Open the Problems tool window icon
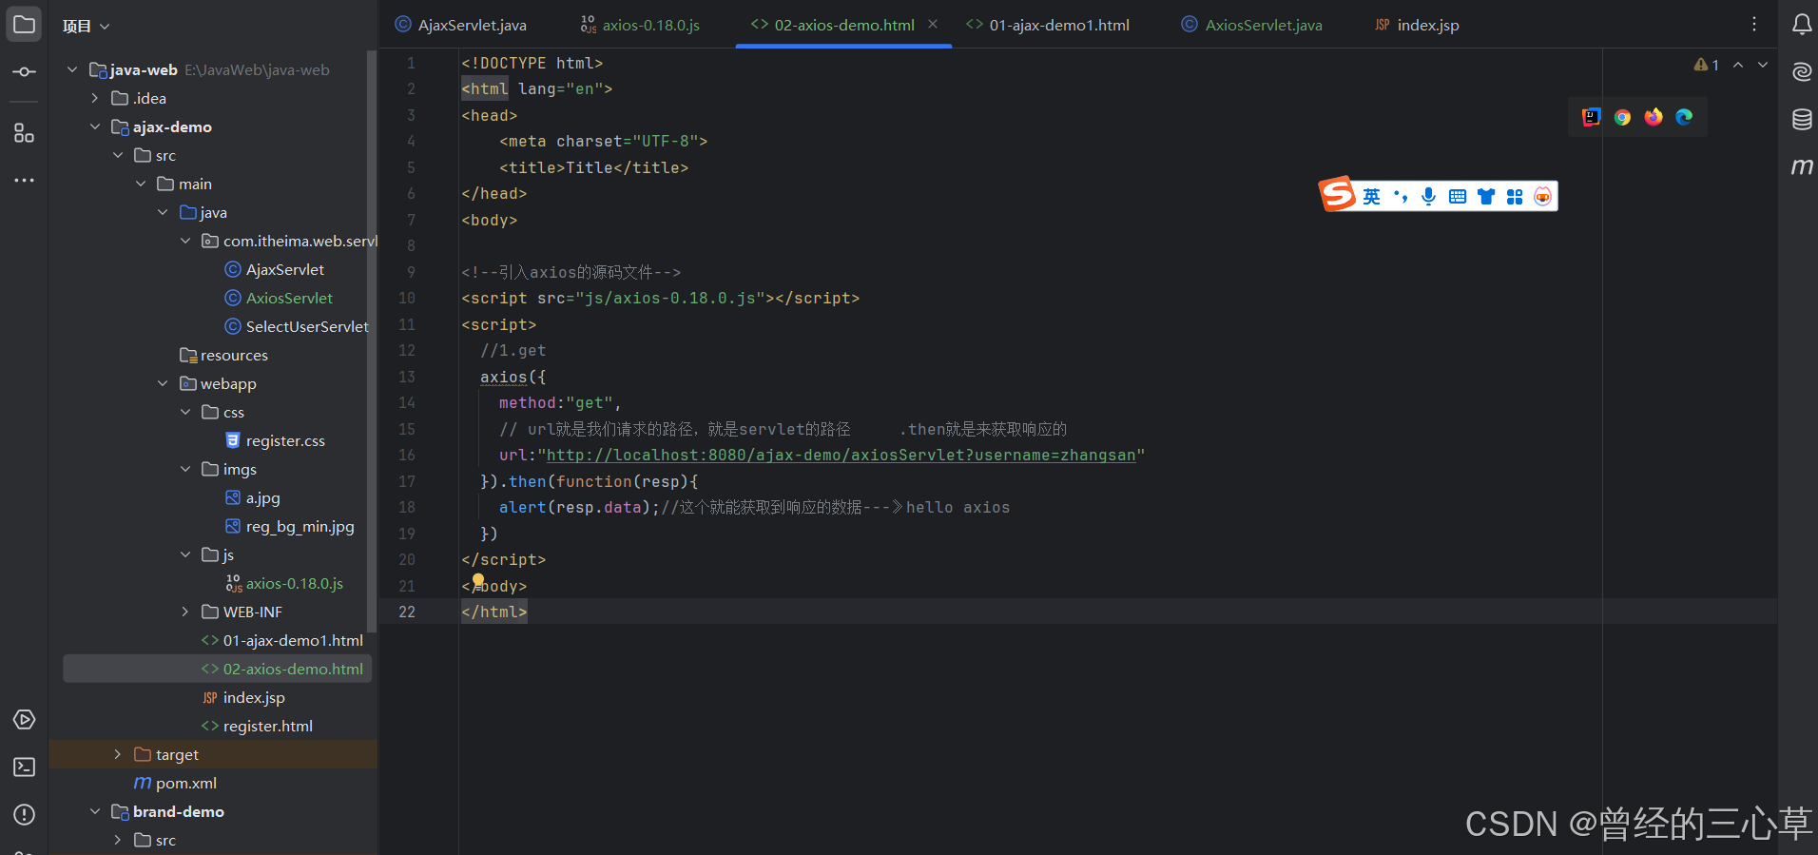This screenshot has height=855, width=1818. tap(25, 815)
